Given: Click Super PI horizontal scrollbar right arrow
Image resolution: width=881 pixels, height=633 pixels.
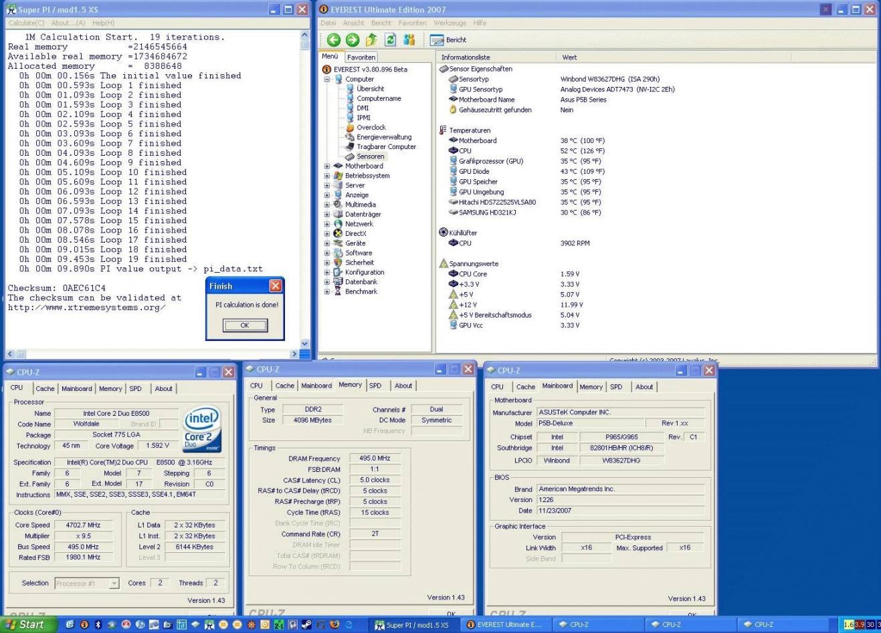Looking at the screenshot, I should (x=295, y=354).
